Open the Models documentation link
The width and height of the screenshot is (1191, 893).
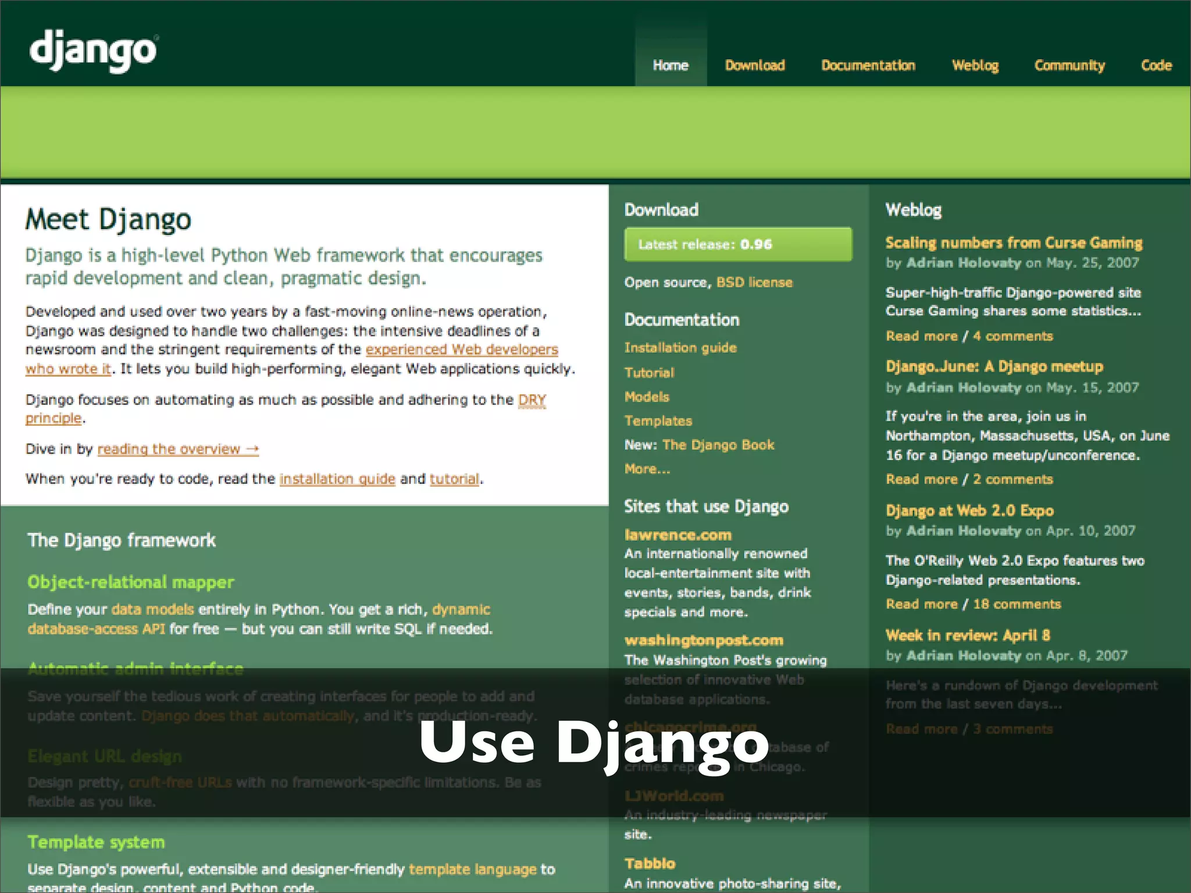pyautogui.click(x=647, y=397)
